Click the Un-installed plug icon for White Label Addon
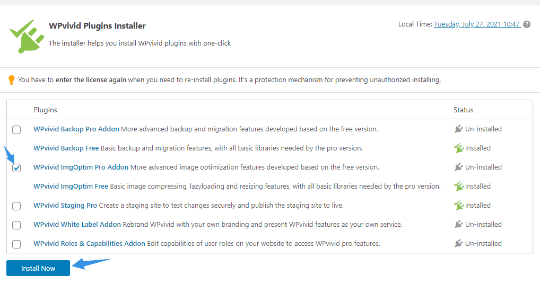 [x=458, y=224]
